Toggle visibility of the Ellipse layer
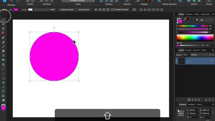 pos(212,61)
